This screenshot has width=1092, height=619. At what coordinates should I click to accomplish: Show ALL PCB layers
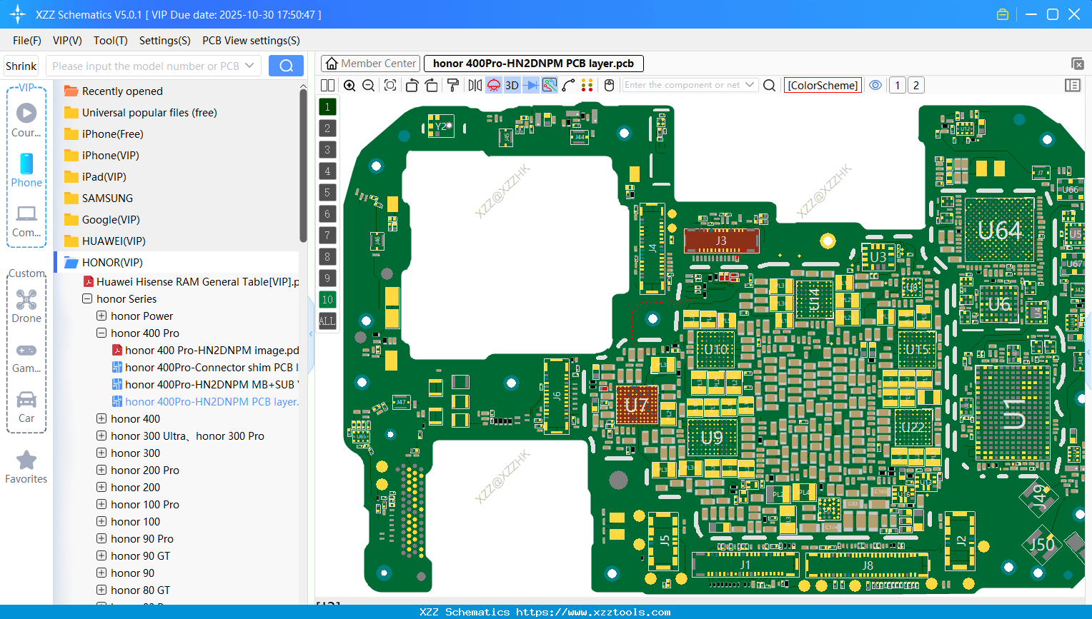click(327, 321)
